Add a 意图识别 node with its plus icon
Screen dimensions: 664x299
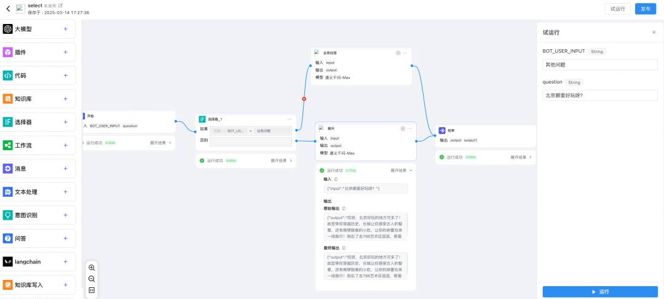point(65,215)
